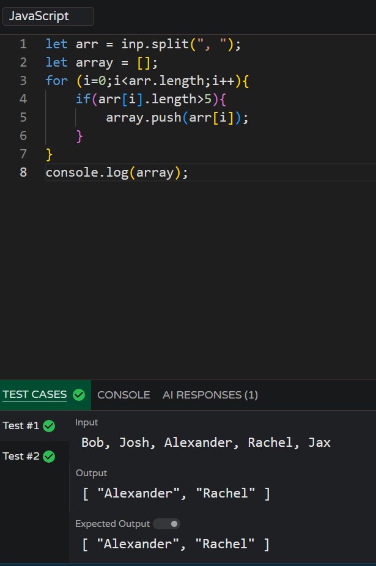The height and width of the screenshot is (566, 376).
Task: Click the if condition on line 4
Action: point(151,99)
